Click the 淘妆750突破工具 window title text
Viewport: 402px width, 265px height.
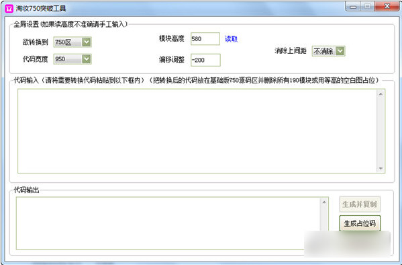tap(41, 9)
